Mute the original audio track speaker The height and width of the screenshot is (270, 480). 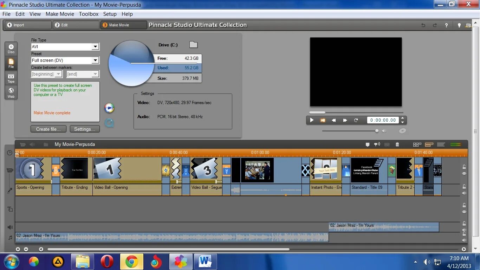[x=464, y=193]
